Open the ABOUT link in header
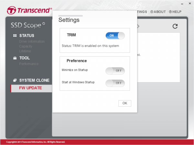 point(159,12)
